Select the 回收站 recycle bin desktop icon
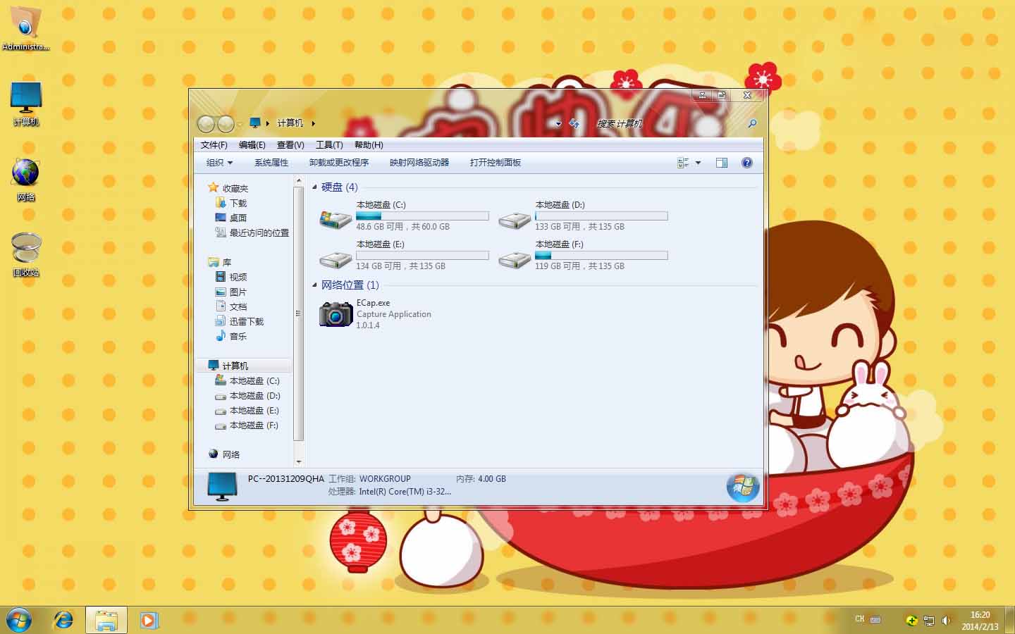The width and height of the screenshot is (1015, 634). (26, 254)
